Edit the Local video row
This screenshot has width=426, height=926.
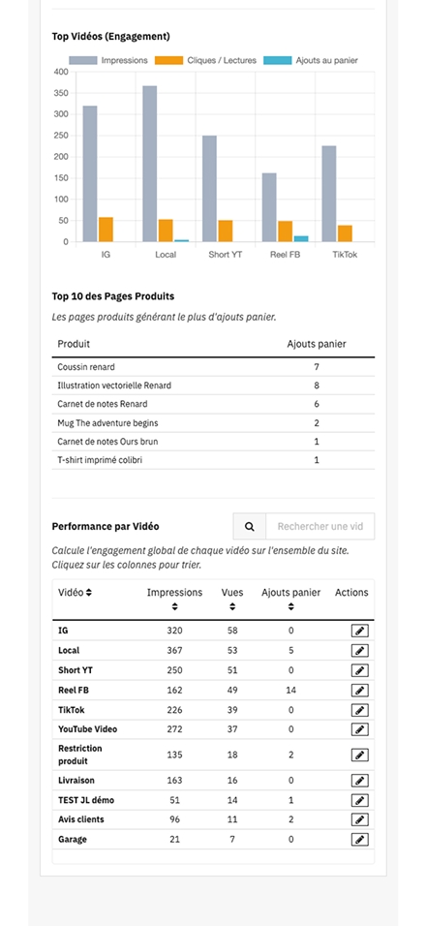(x=359, y=651)
